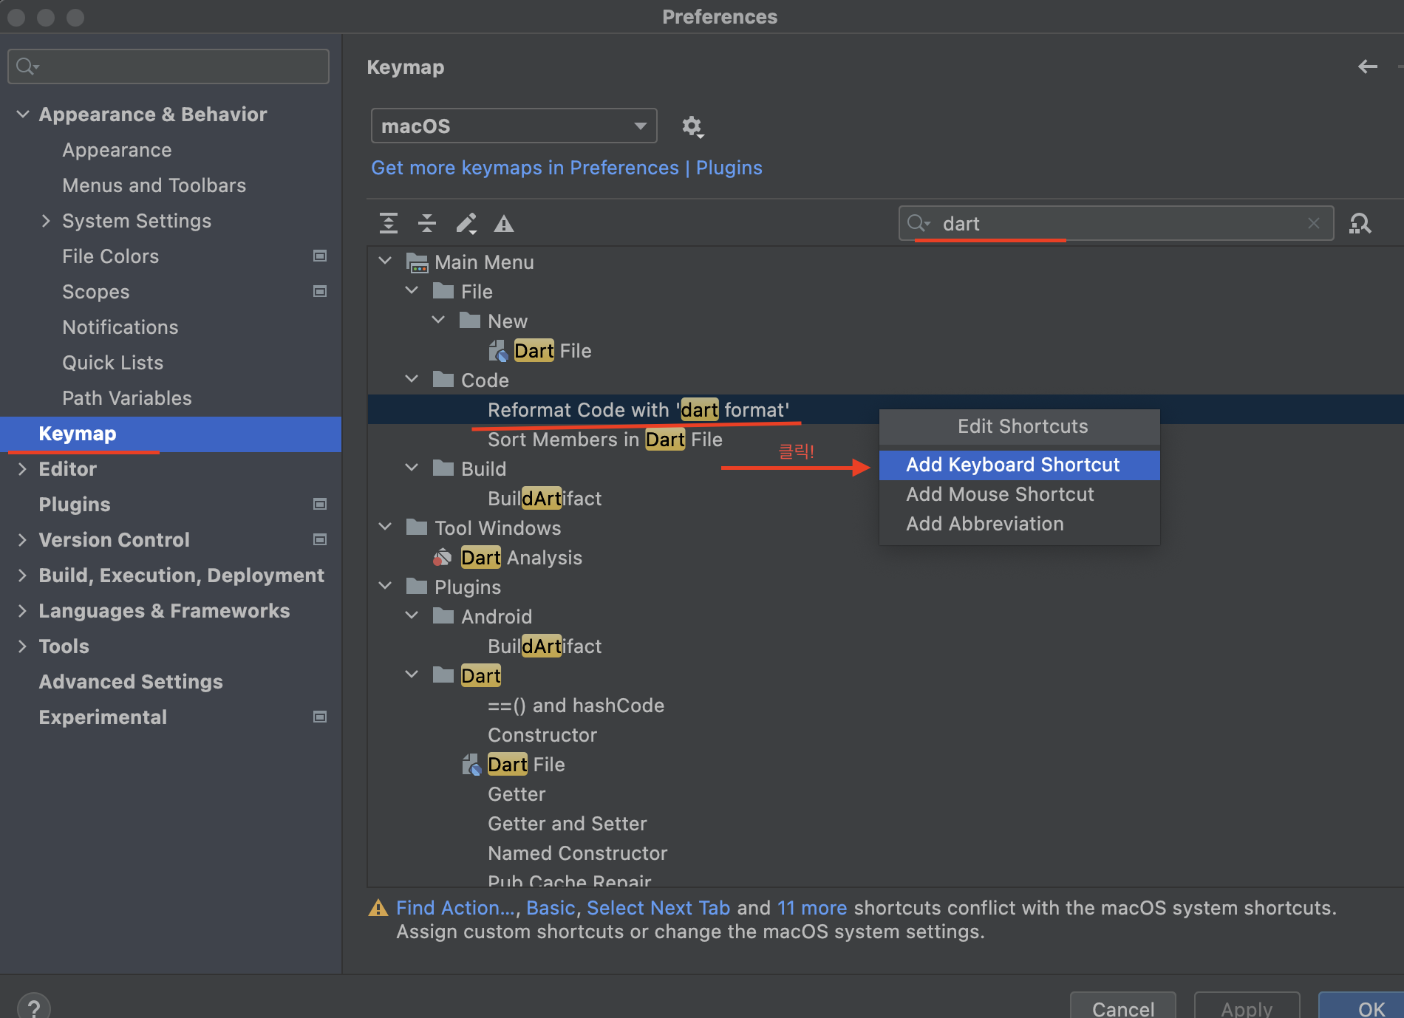1404x1018 pixels.
Task: Clear the dart search text with X
Action: [x=1314, y=223]
